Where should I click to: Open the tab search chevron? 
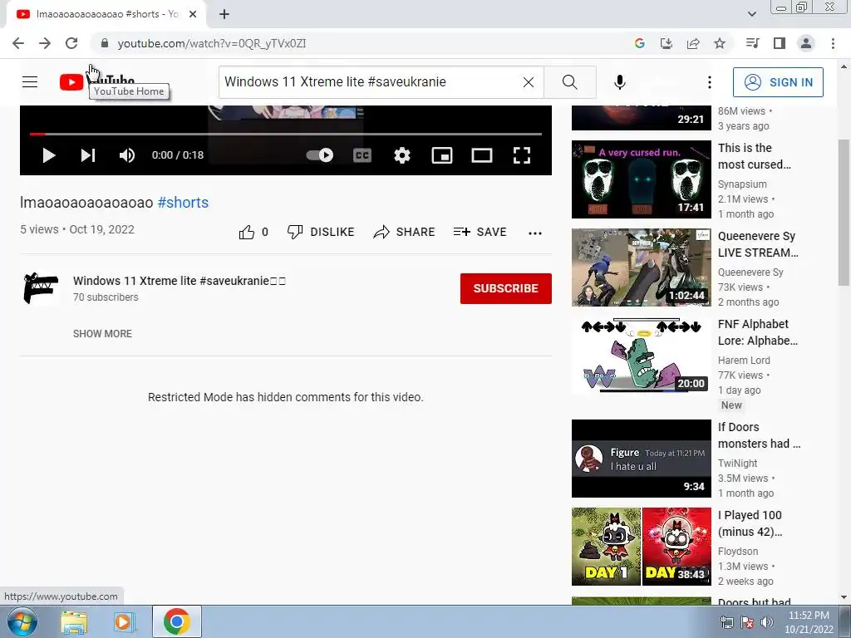click(x=751, y=14)
